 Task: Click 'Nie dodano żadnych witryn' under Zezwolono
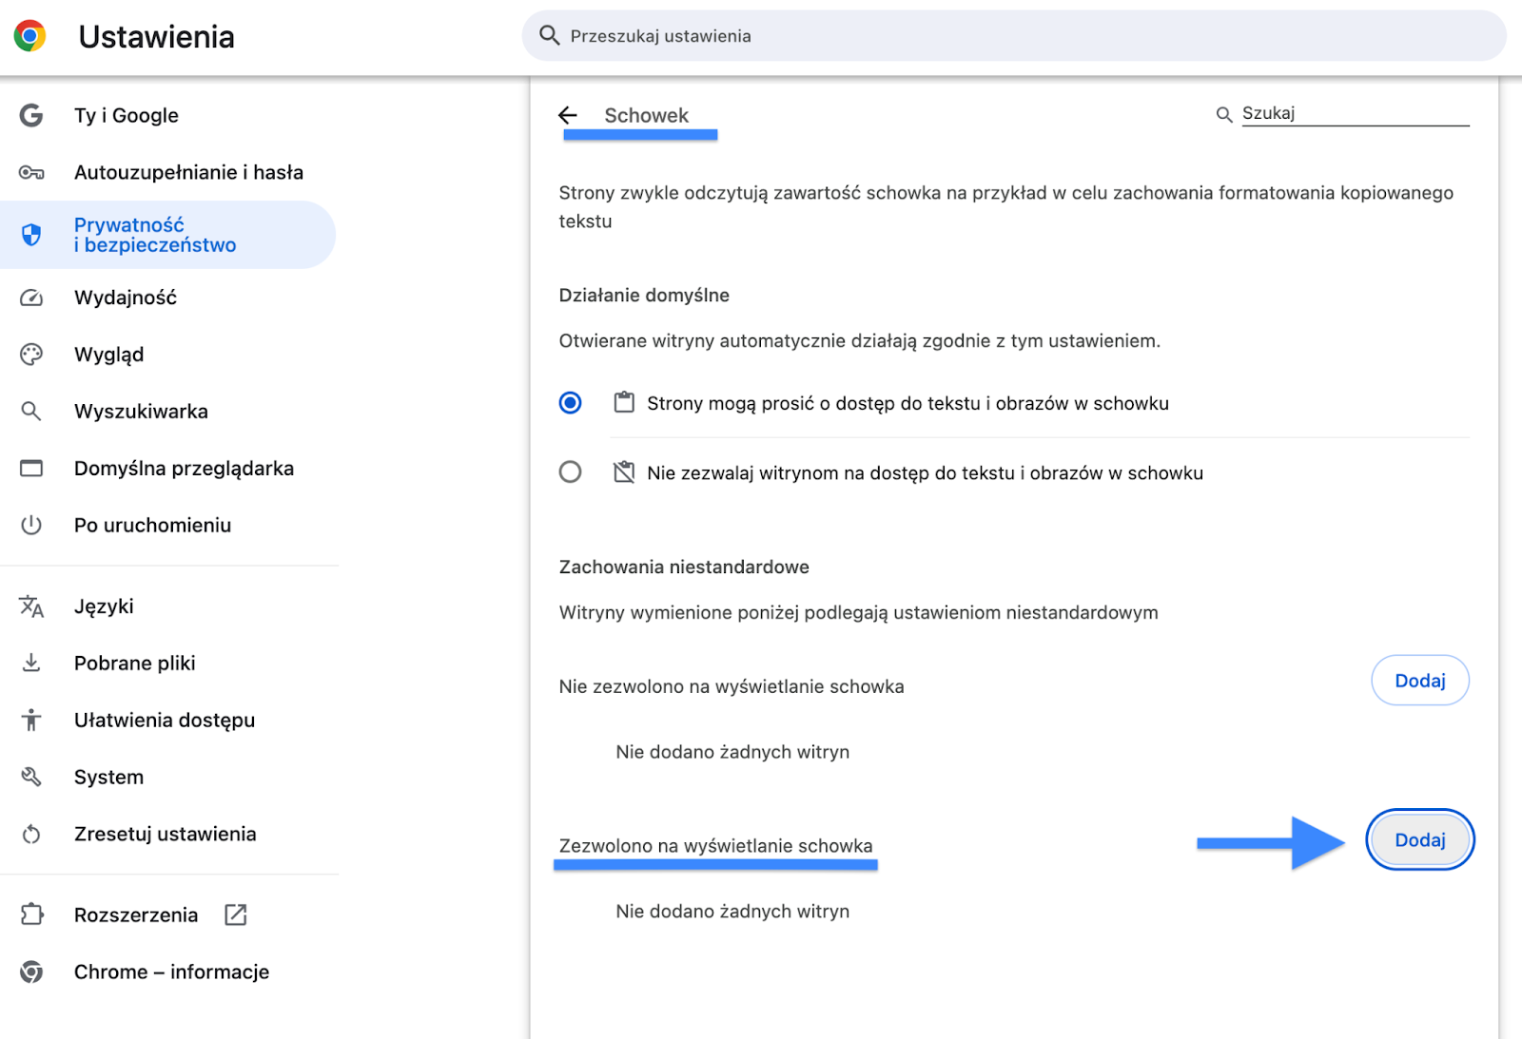click(732, 911)
